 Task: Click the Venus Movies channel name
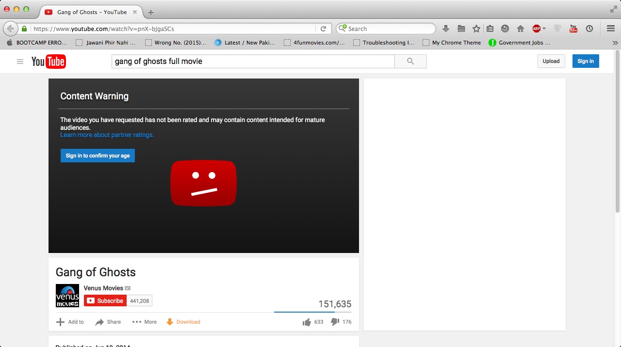[103, 288]
